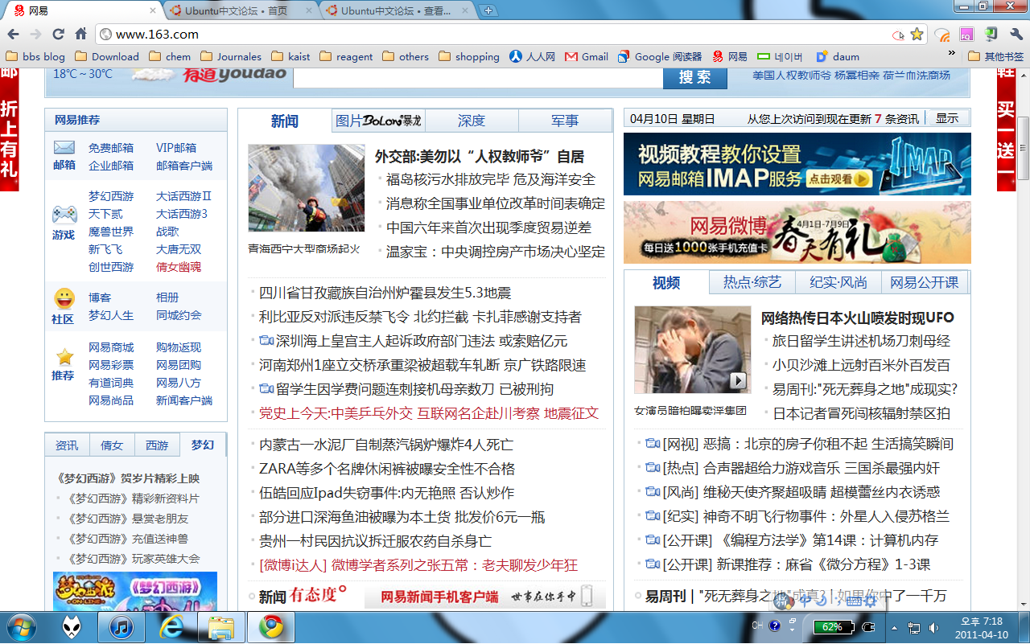Launch iTunes from the taskbar
Screen dimensions: 1030x644
tap(122, 627)
